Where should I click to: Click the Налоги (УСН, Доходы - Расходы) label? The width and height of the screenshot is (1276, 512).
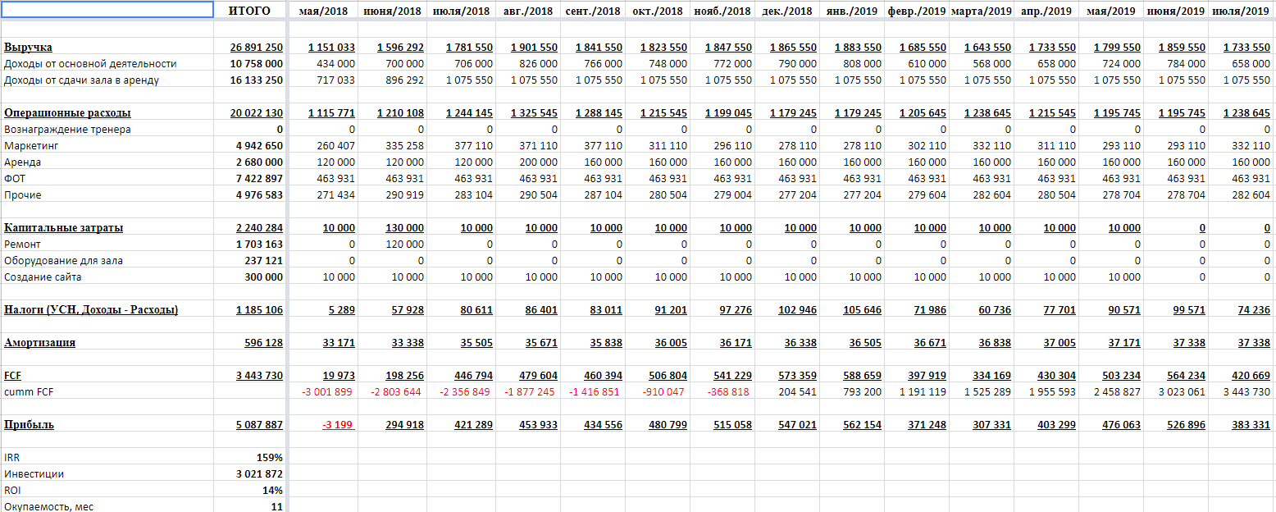[91, 310]
